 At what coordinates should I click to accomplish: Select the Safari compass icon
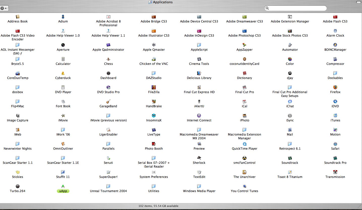click(x=335, y=144)
